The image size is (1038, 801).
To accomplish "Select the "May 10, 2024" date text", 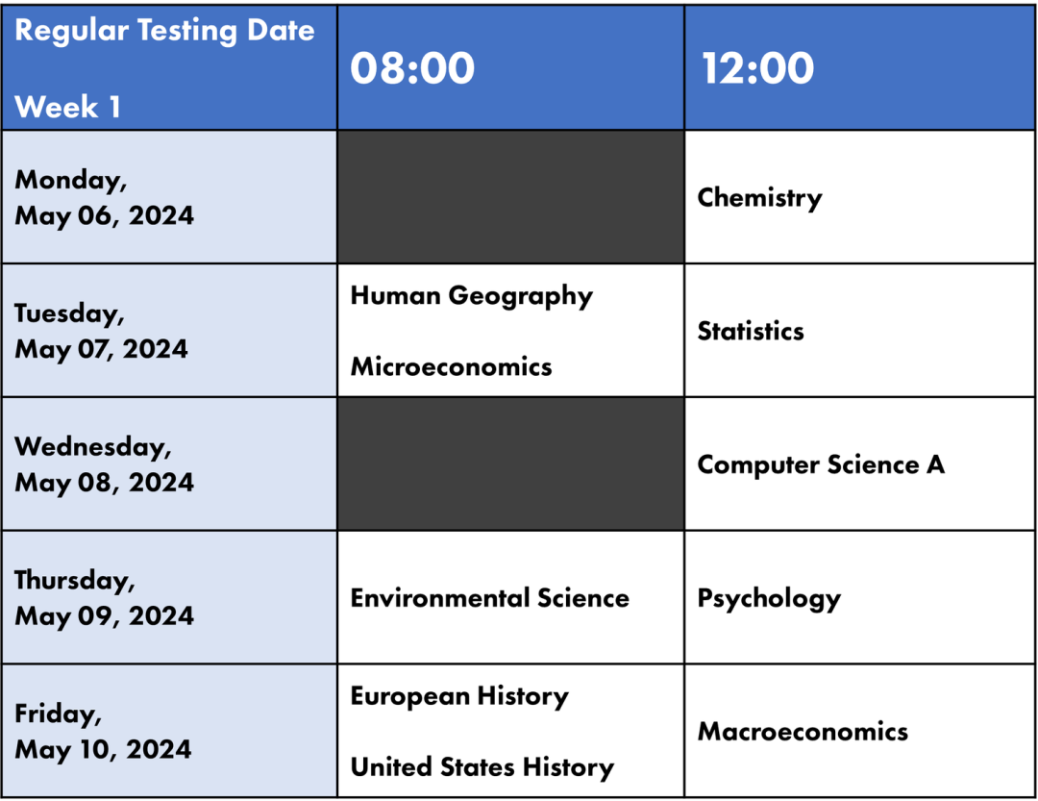I will tap(103, 749).
